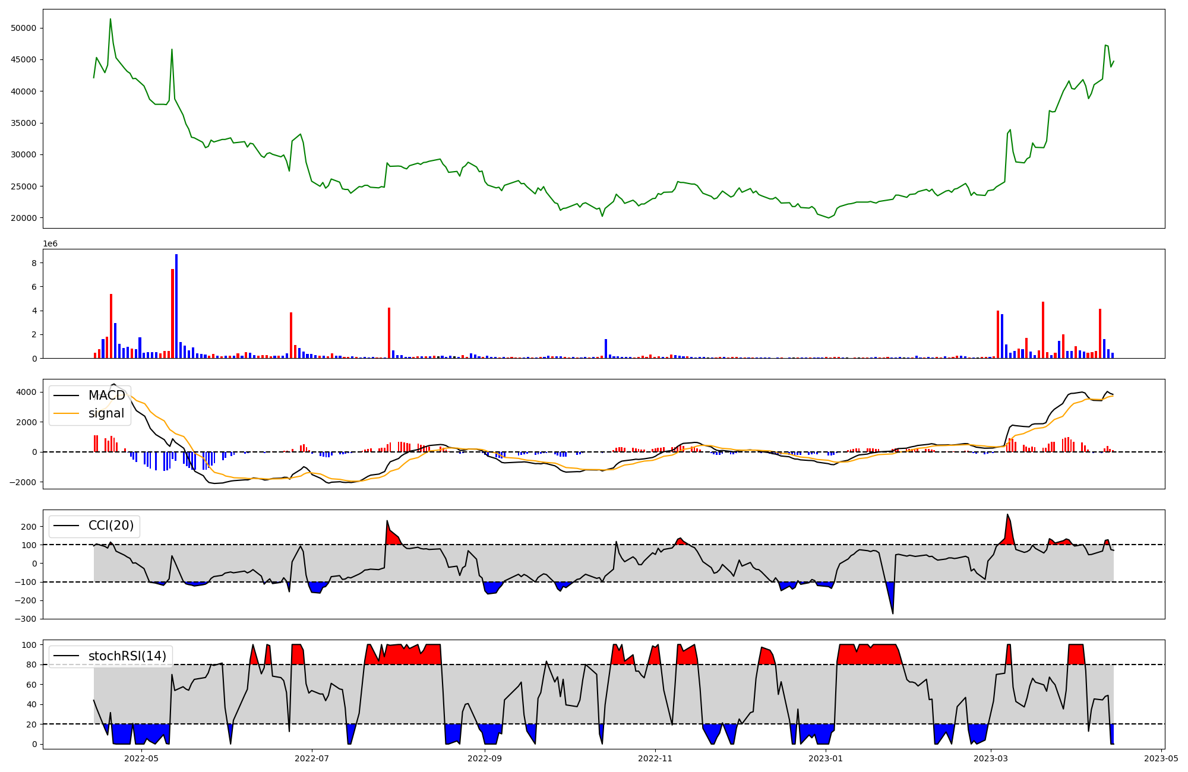Click the 2022-07 x-axis date label

click(x=312, y=758)
